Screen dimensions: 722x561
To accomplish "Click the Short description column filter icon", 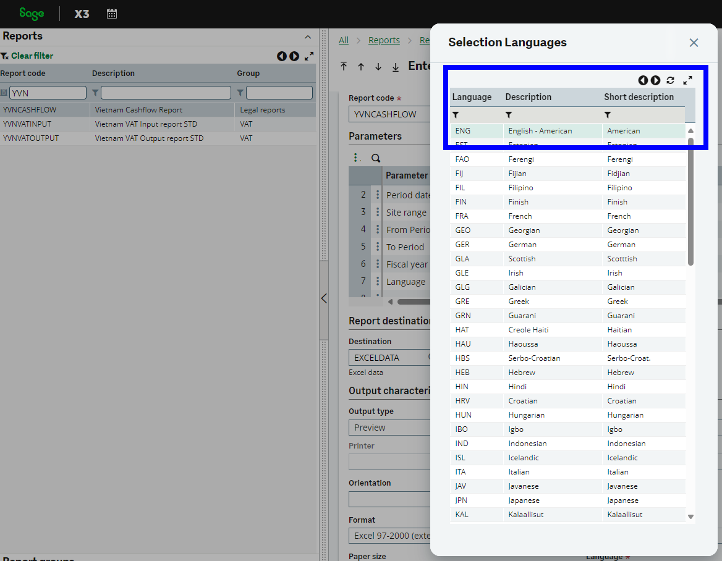I will [x=608, y=115].
